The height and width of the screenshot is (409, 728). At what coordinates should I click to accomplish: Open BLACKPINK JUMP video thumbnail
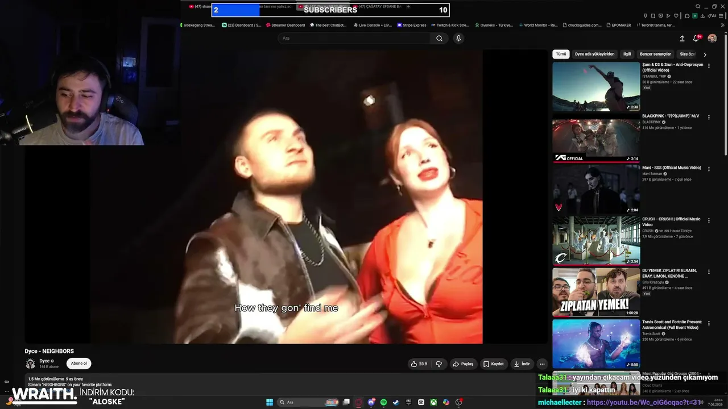[596, 138]
